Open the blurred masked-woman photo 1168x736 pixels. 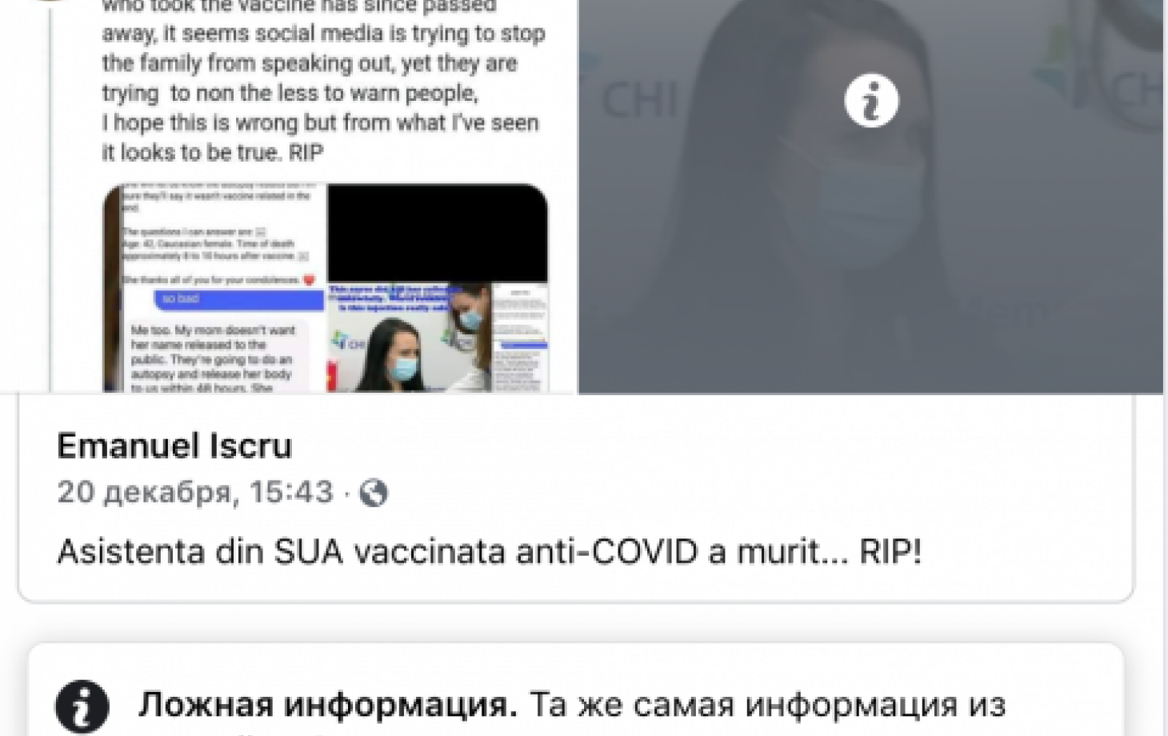[x=870, y=196]
